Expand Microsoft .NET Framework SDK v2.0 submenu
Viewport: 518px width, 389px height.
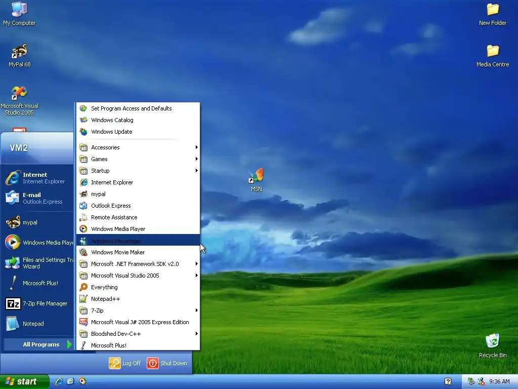[x=138, y=264]
